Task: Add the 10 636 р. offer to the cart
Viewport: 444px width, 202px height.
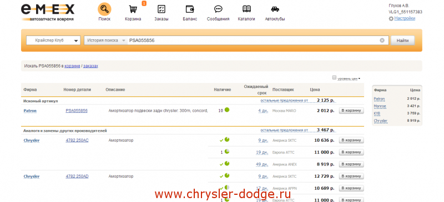Action: [351, 140]
